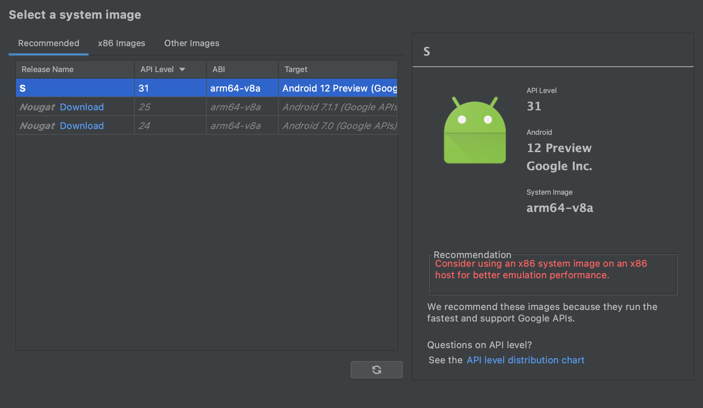This screenshot has height=408, width=703.
Task: Click the arm64-v8a System Image value
Action: point(560,208)
